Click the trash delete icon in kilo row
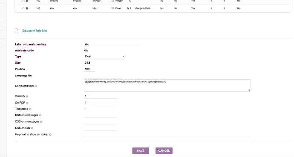294x157 pixels. pyautogui.click(x=27, y=8)
